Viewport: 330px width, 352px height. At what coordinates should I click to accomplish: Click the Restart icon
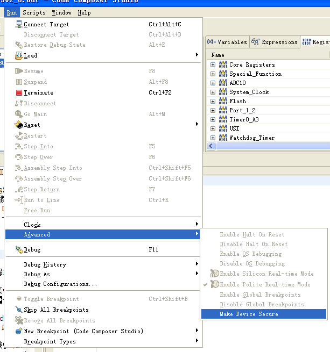coord(19,135)
